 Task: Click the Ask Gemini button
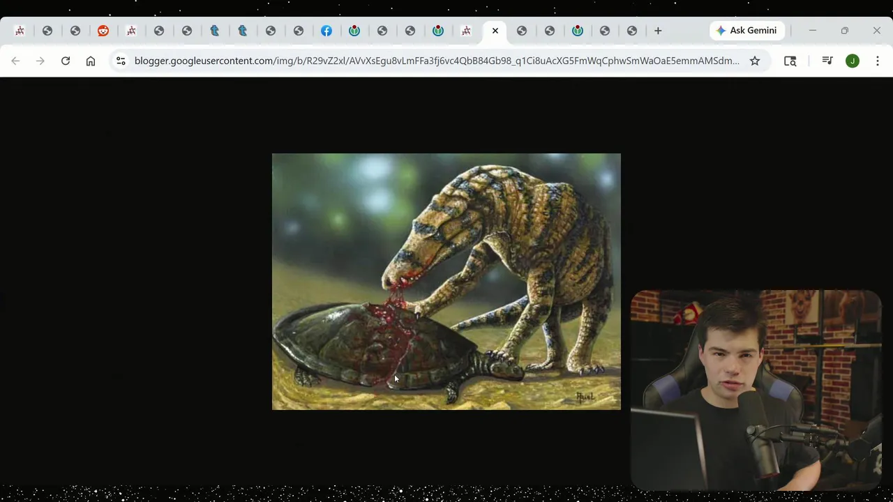(746, 31)
